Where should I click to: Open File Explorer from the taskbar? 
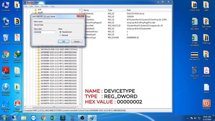[24, 118]
